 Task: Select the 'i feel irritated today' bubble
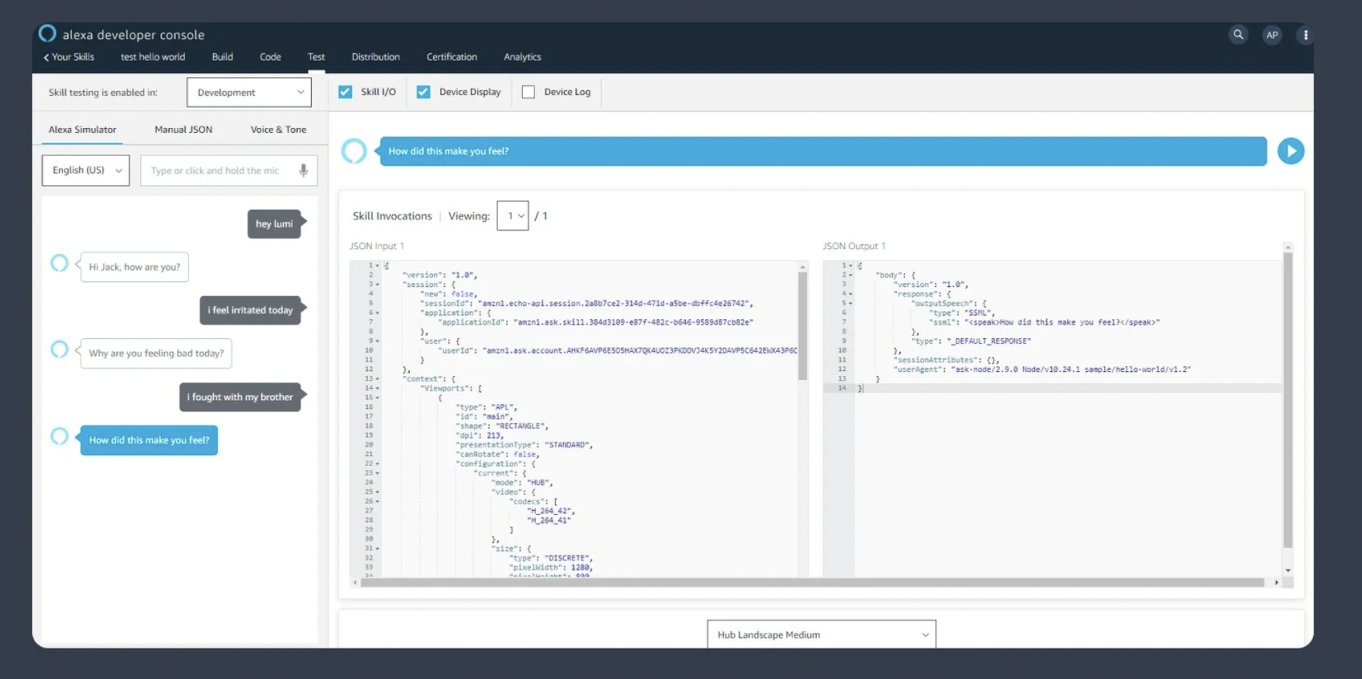coord(250,310)
